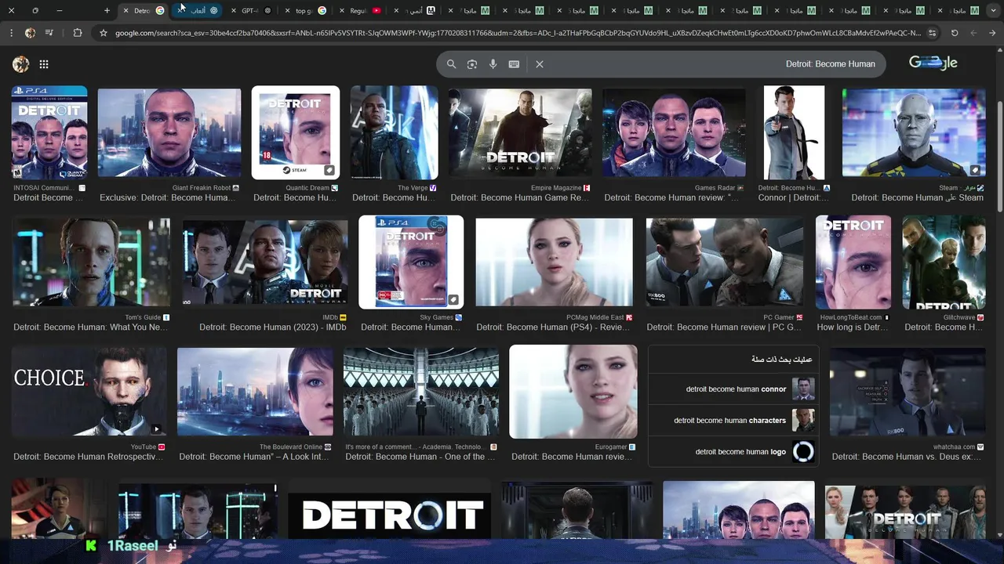Open the PCMag Middle East image
The height and width of the screenshot is (564, 1004).
[x=554, y=262]
